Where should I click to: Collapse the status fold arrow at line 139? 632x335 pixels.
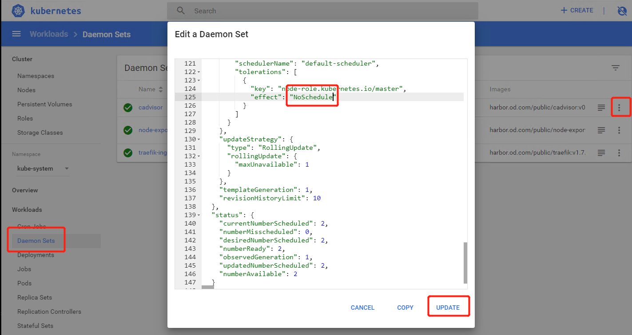pyautogui.click(x=199, y=215)
